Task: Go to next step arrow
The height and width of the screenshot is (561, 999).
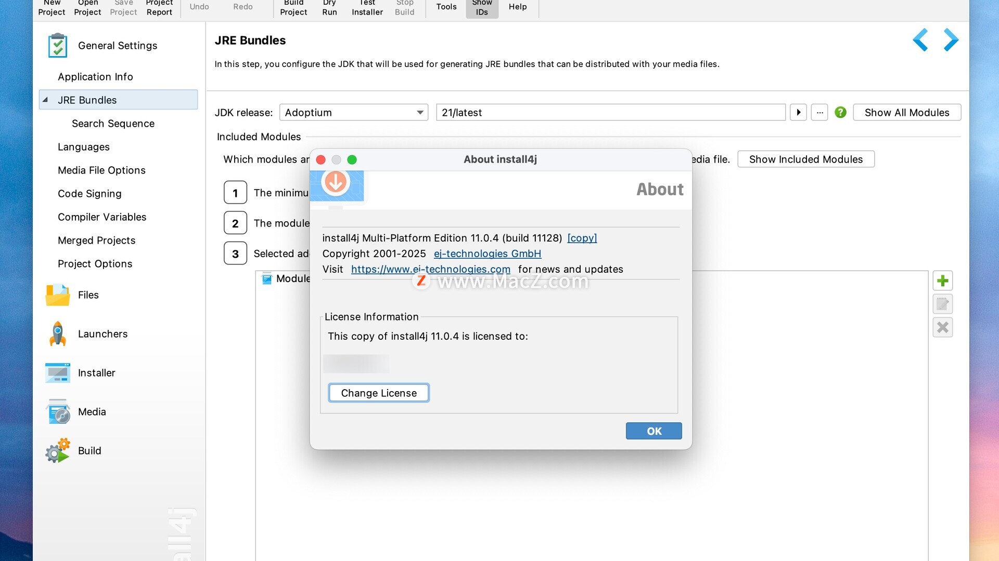Action: [951, 40]
